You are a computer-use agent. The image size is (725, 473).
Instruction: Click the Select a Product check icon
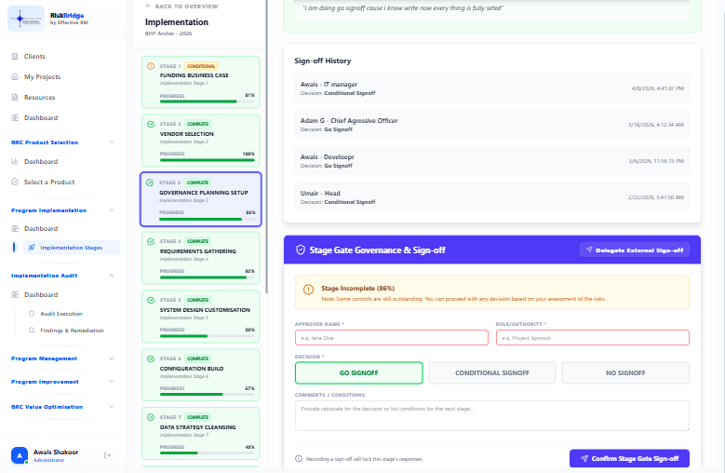(15, 182)
